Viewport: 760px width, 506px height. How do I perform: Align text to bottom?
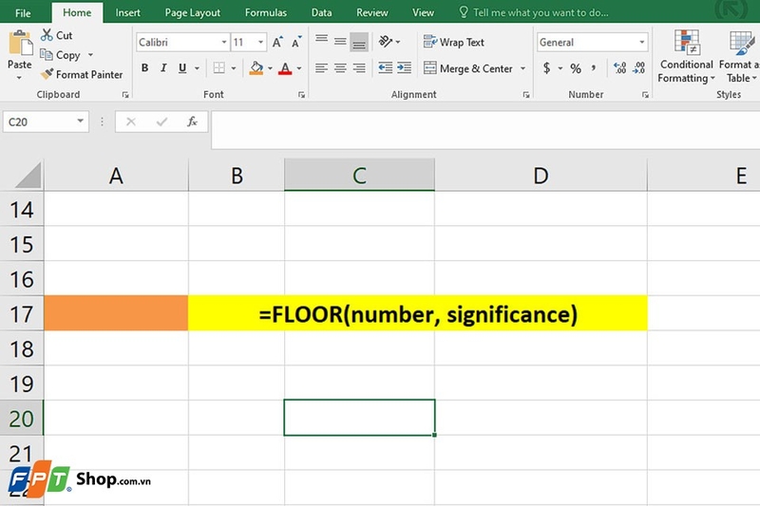click(359, 42)
